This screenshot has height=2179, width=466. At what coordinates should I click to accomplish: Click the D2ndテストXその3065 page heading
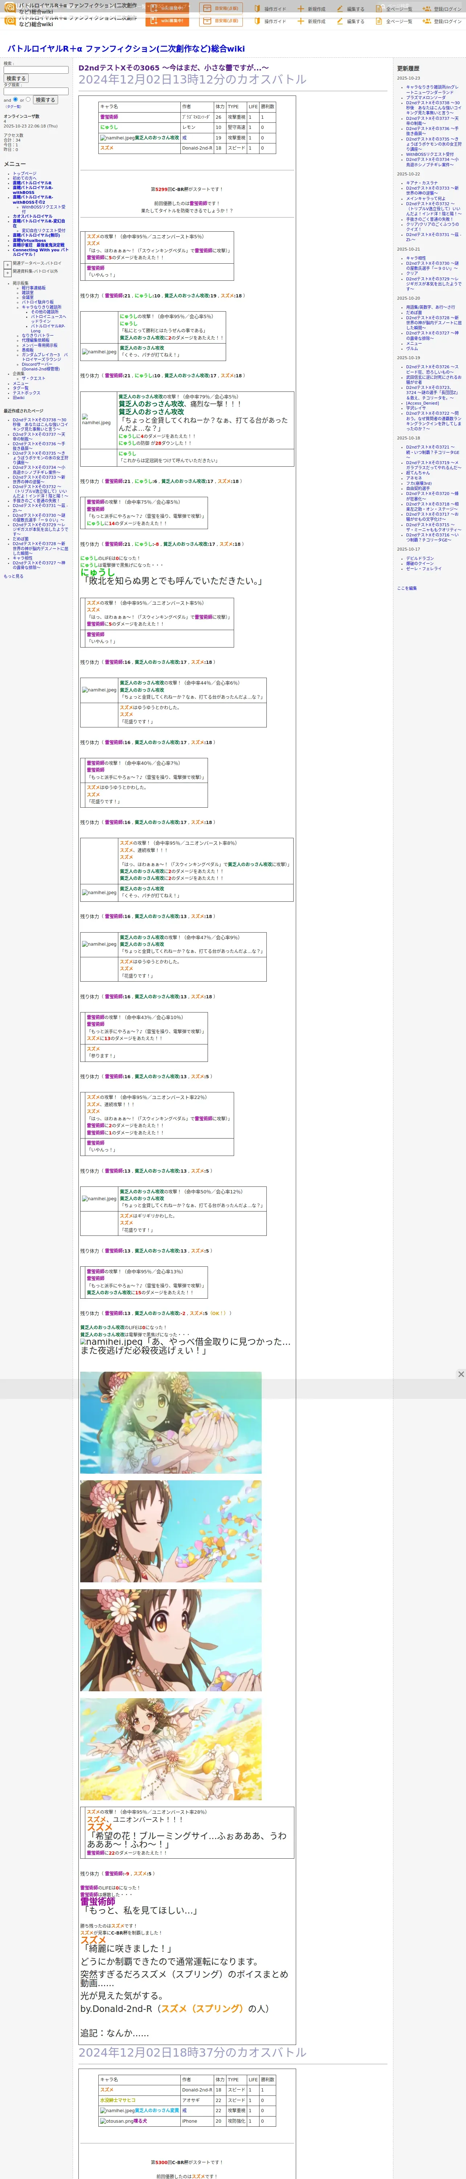click(x=173, y=68)
